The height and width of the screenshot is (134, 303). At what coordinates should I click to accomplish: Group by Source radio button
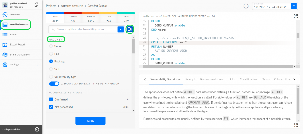tap(51, 46)
